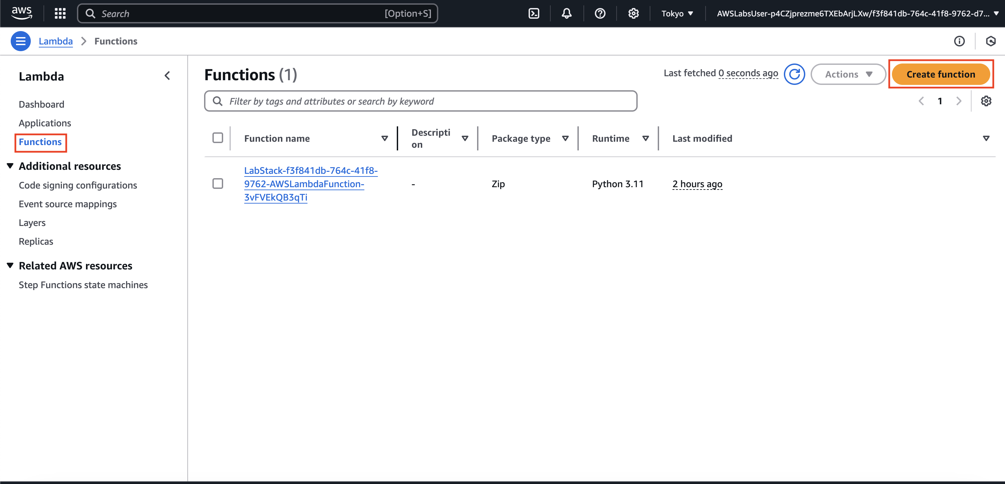
Task: Refresh the functions list
Action: (794, 74)
